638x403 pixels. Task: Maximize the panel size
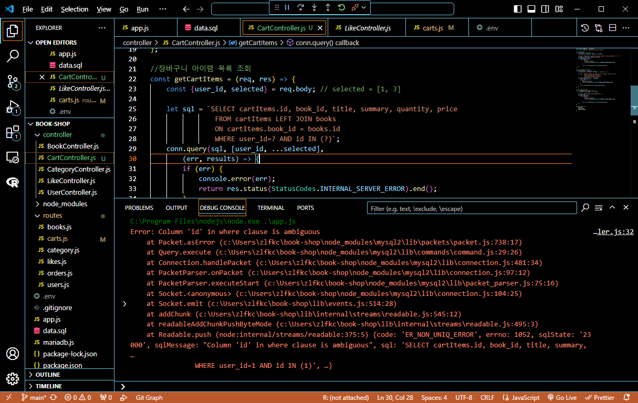point(612,208)
